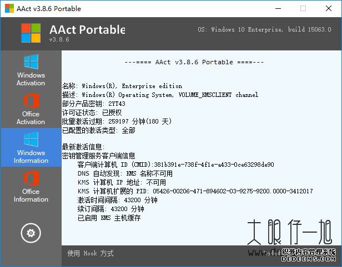Image resolution: width=342 pixels, height=267 pixels.
Task: Click the 'AAct v3.8.6 Portable' heading line
Action: (x=194, y=62)
